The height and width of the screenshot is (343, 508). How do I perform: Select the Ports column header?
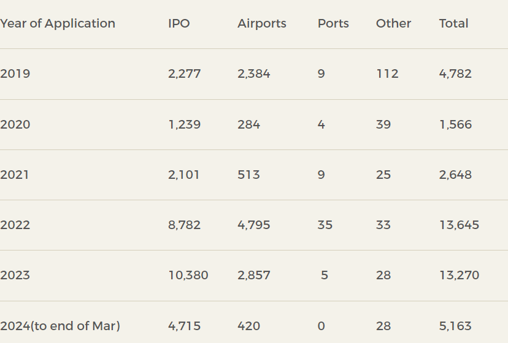[x=333, y=24]
